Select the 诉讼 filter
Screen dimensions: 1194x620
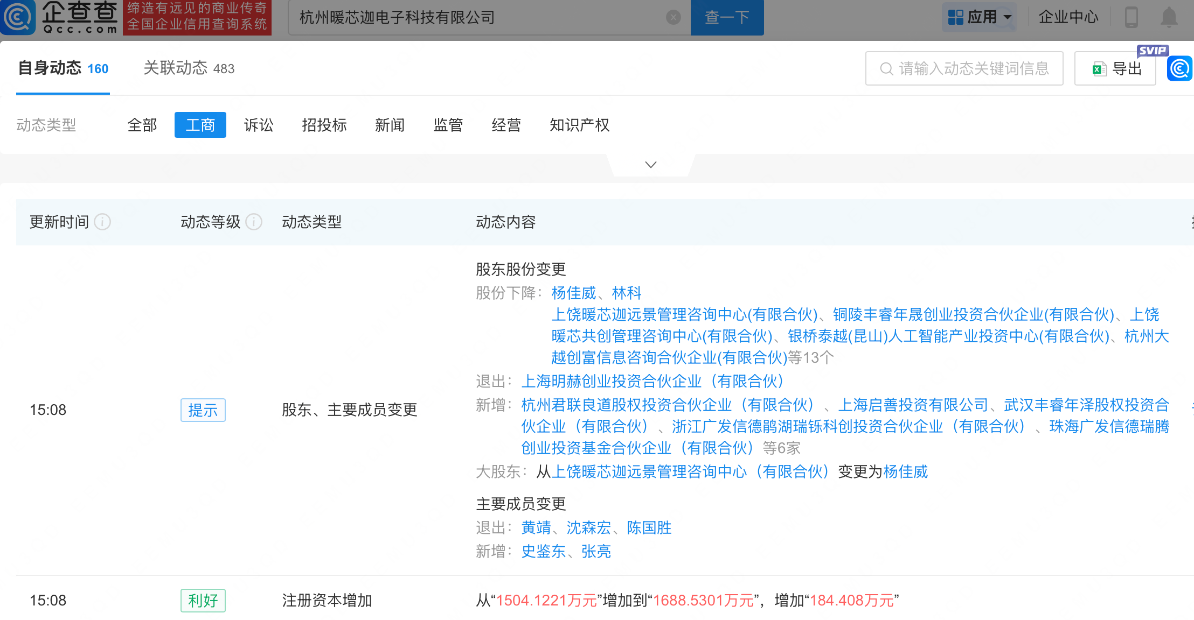pyautogui.click(x=259, y=125)
